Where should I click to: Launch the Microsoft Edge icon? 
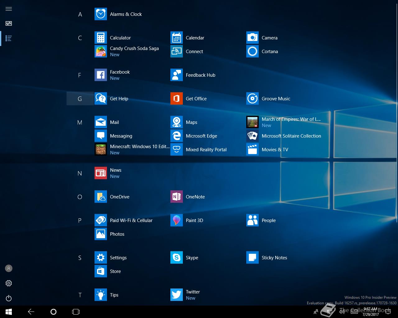point(177,136)
